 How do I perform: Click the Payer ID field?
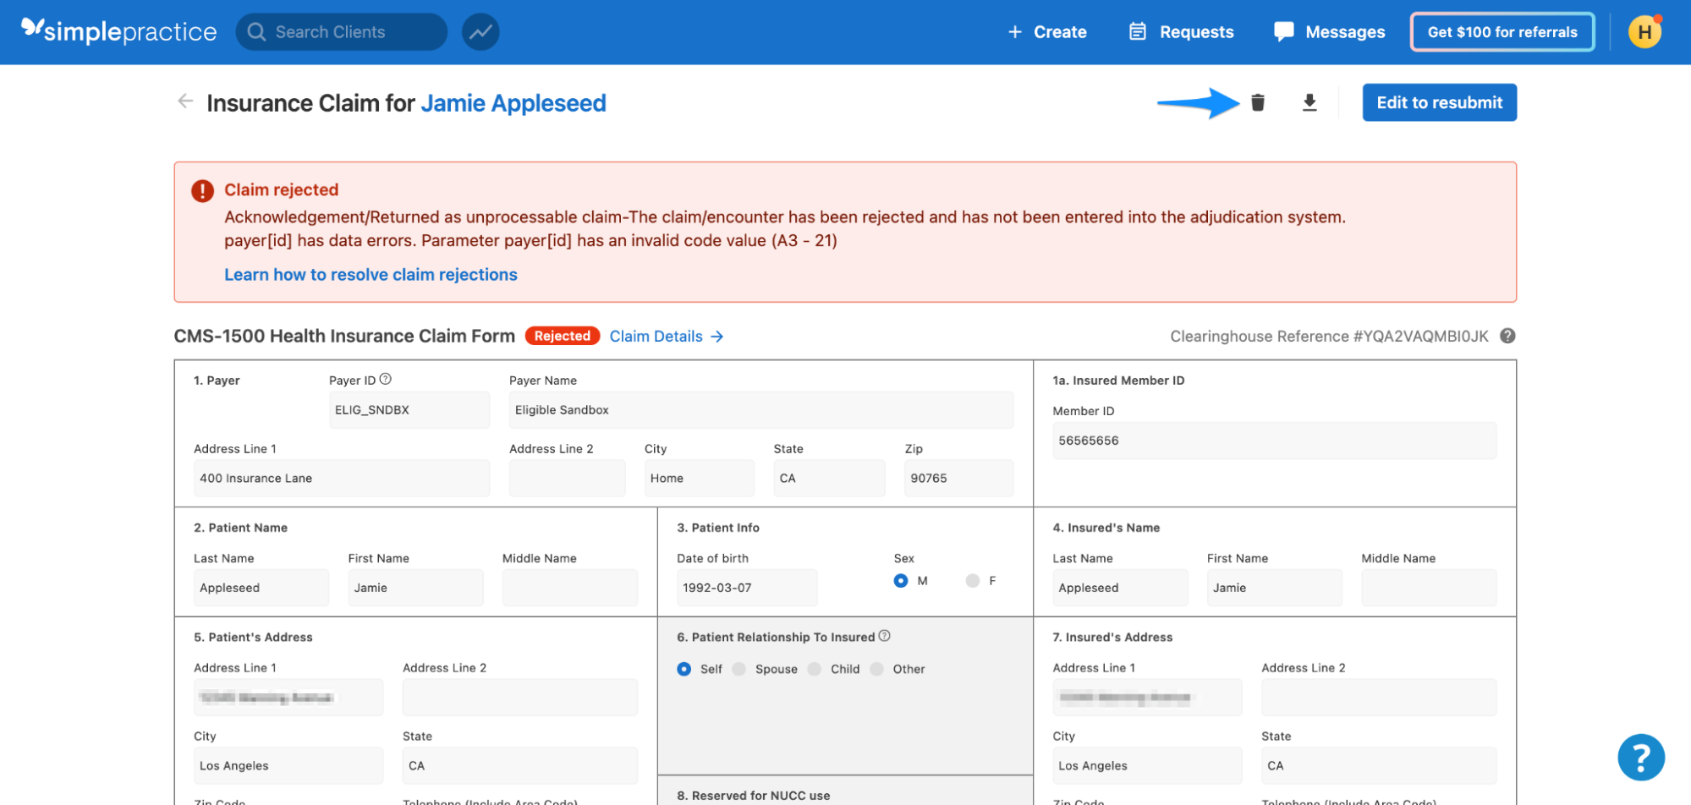coord(409,410)
